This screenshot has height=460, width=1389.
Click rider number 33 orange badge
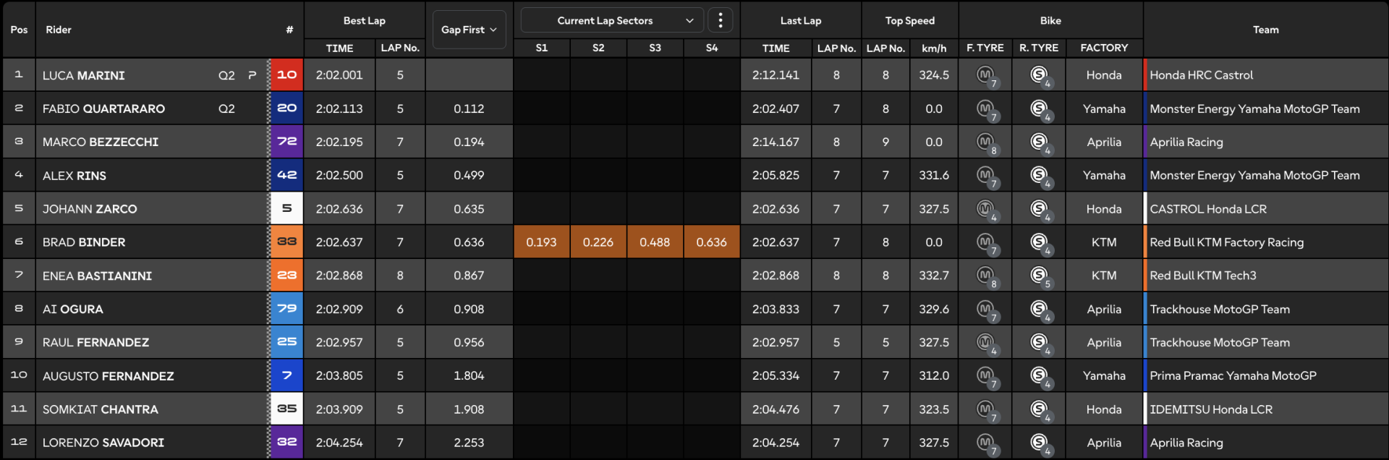286,242
